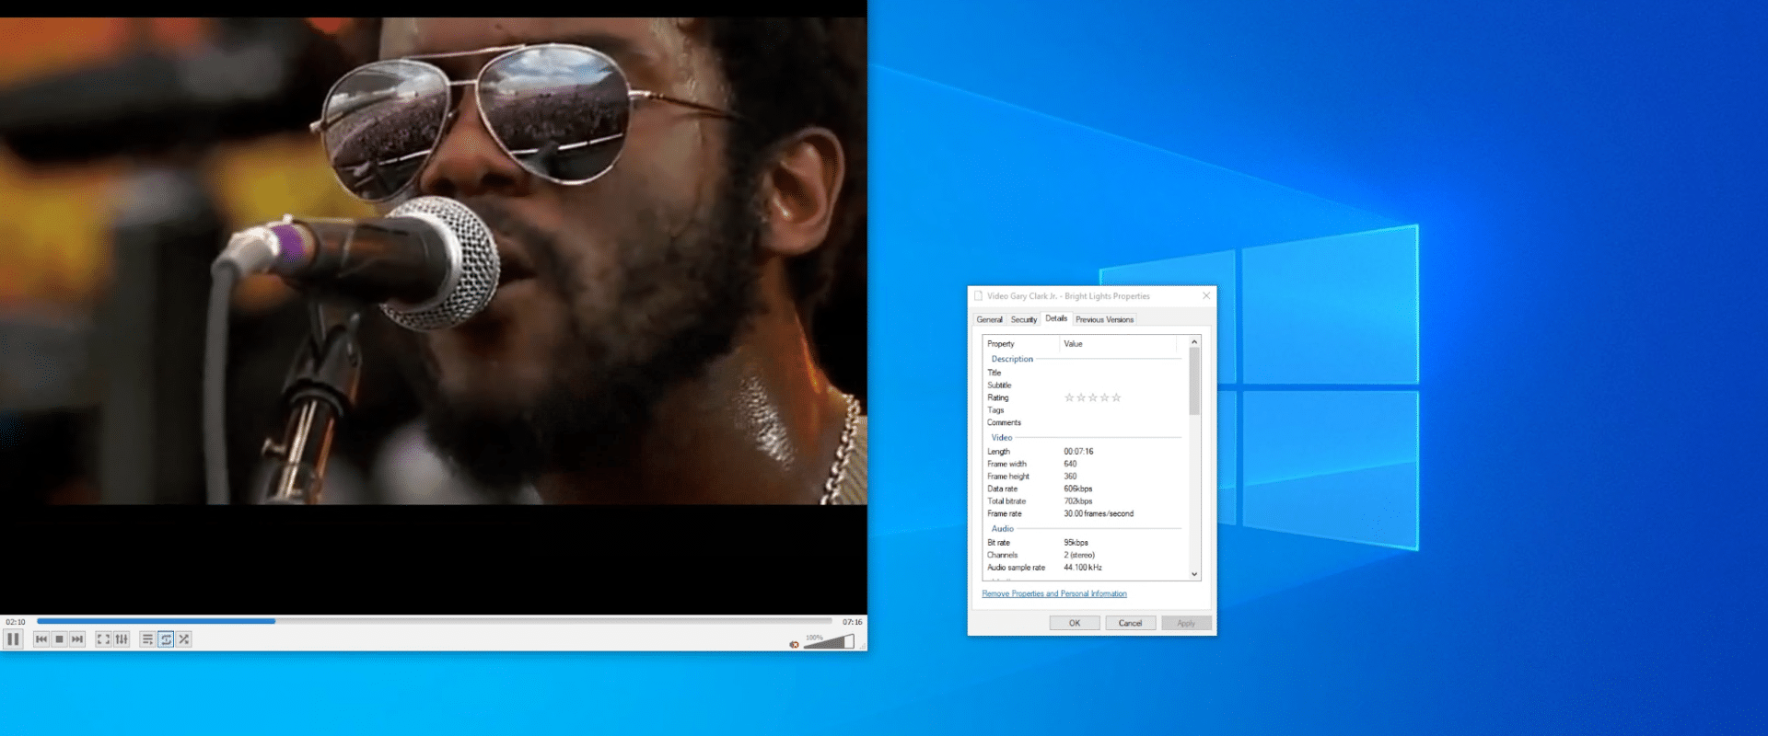
Task: Click the Bit rate value 95kbps
Action: (x=1076, y=543)
